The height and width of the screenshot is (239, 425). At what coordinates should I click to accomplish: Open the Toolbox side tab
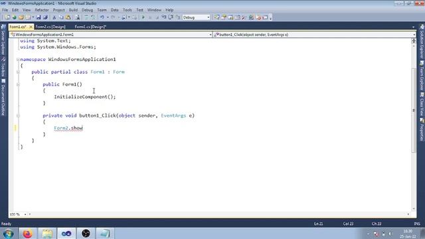3,67
